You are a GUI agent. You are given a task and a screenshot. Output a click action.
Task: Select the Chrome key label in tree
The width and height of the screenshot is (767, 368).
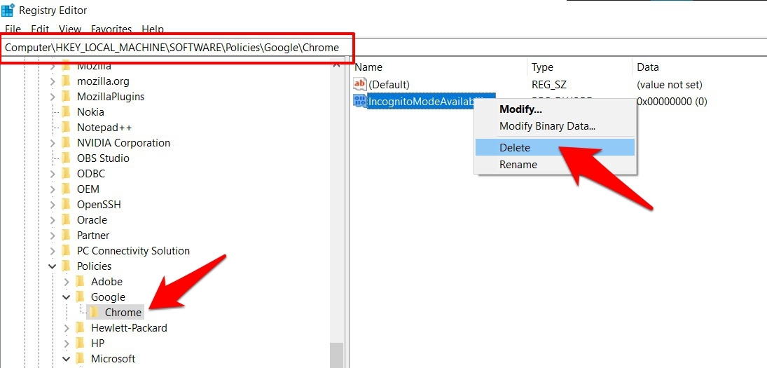click(123, 312)
